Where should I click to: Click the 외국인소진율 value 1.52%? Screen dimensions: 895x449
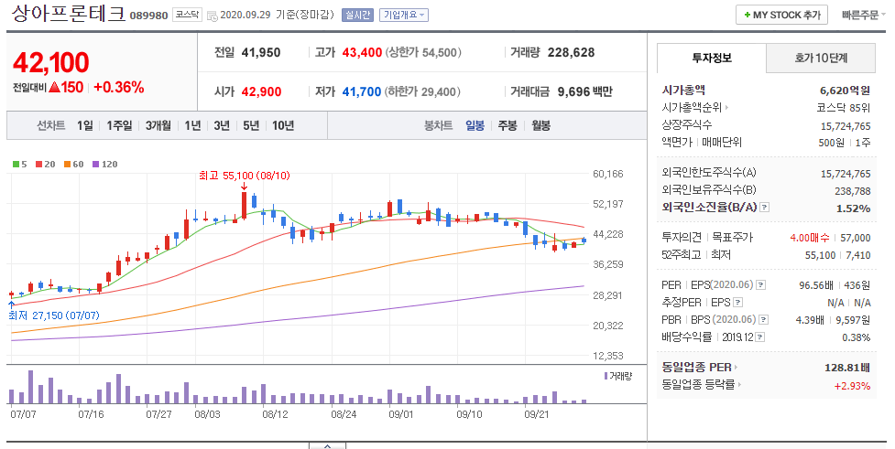tap(854, 208)
